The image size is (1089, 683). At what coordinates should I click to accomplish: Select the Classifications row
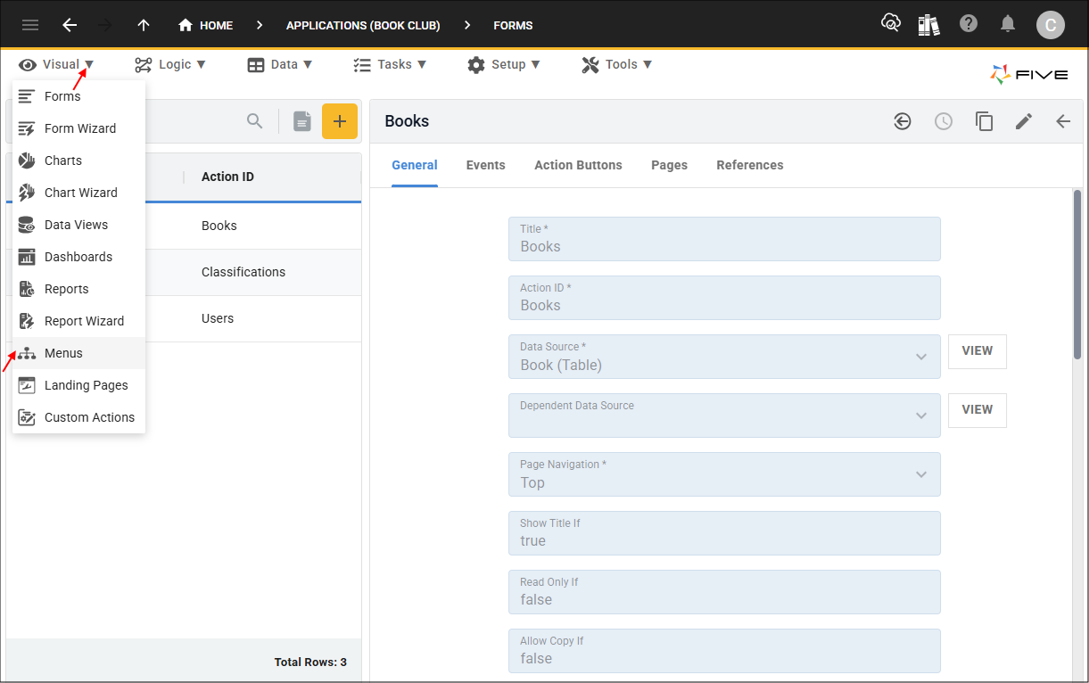coord(184,272)
